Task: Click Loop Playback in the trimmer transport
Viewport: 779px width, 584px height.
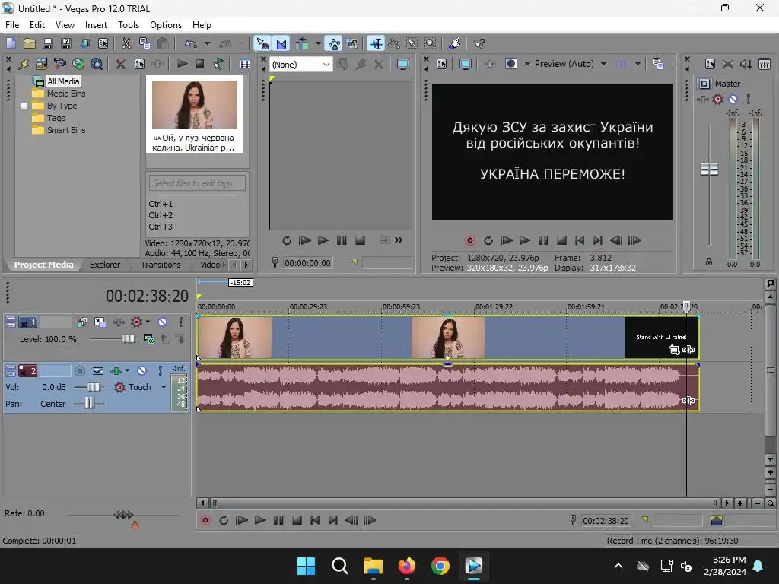Action: pyautogui.click(x=287, y=241)
